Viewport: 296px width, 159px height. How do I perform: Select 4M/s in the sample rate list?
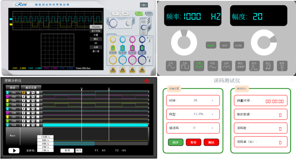[x=45, y=144]
